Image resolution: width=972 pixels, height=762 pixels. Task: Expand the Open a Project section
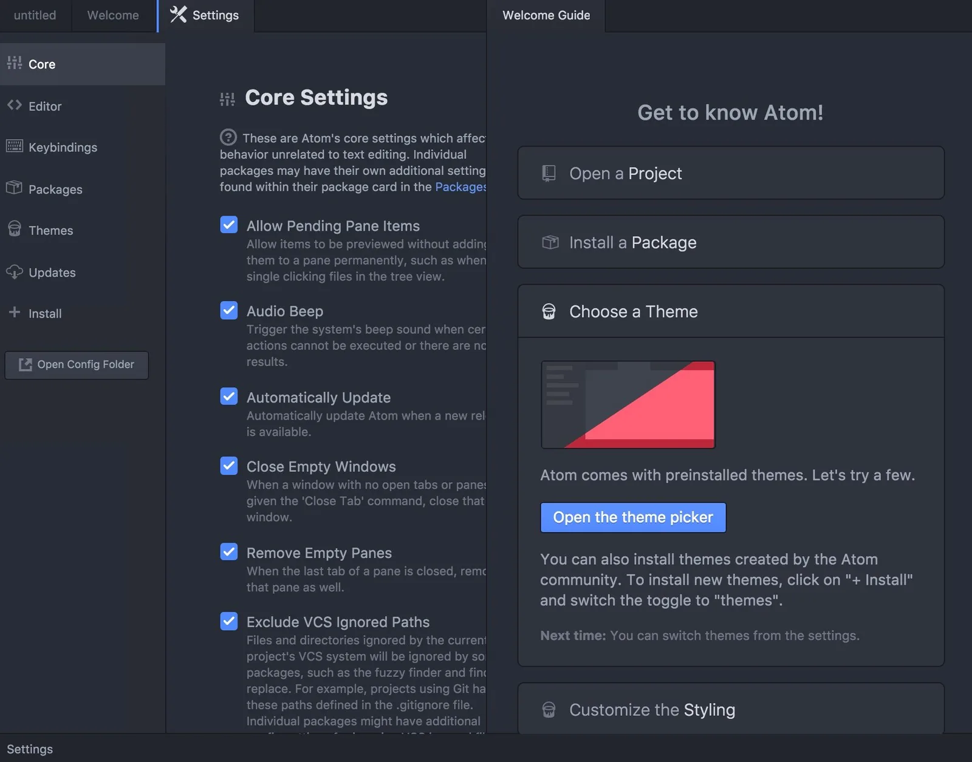(731, 173)
